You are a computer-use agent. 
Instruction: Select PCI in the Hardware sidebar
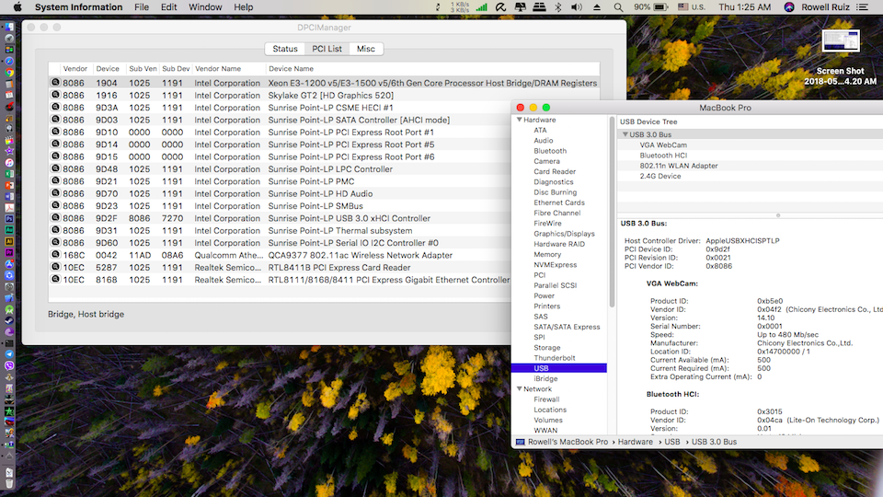click(x=540, y=275)
